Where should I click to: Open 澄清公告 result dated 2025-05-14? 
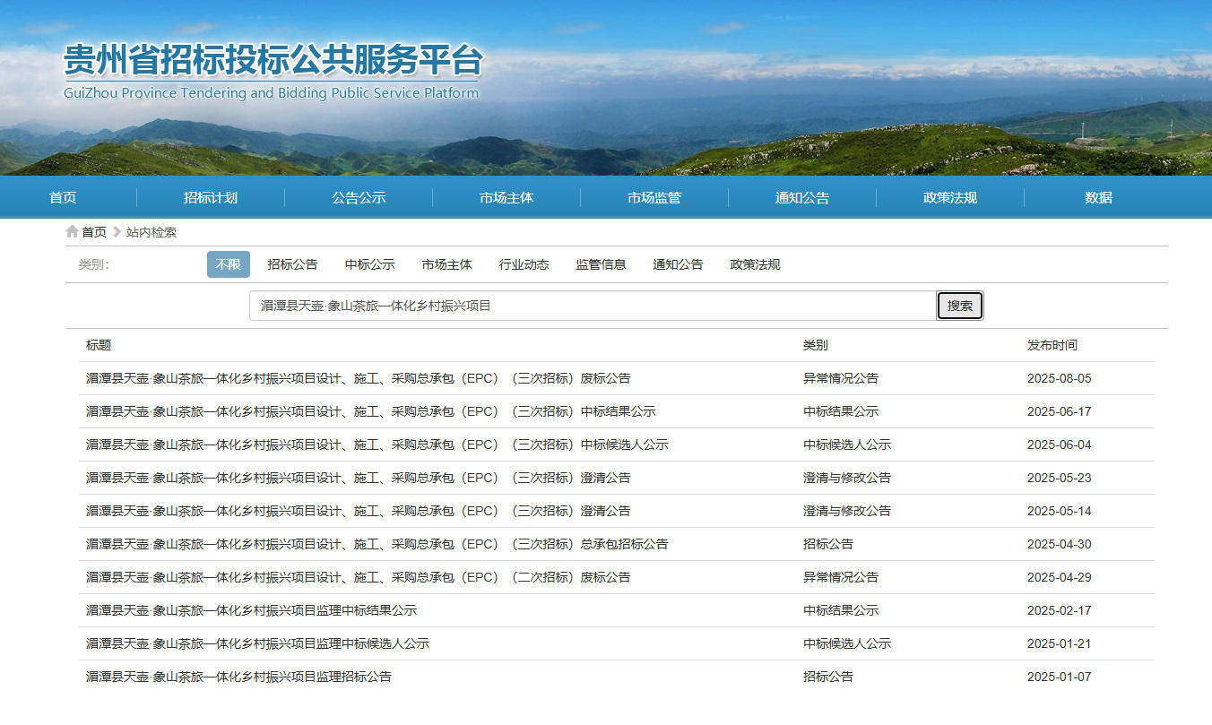coord(359,511)
